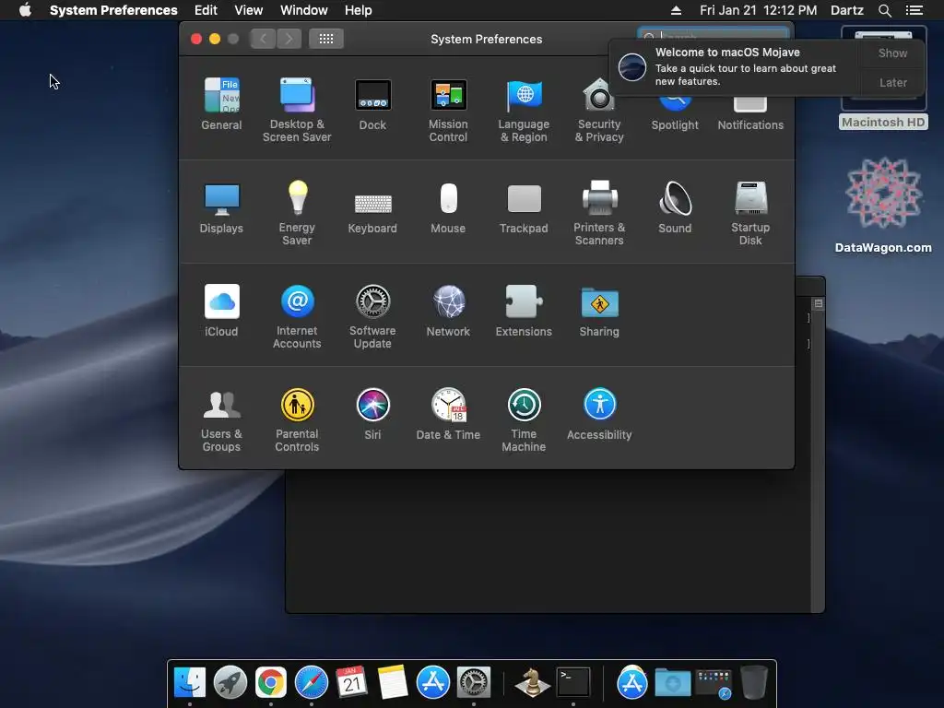The image size is (944, 708).
Task: Open Trackpad settings
Action: click(x=524, y=207)
